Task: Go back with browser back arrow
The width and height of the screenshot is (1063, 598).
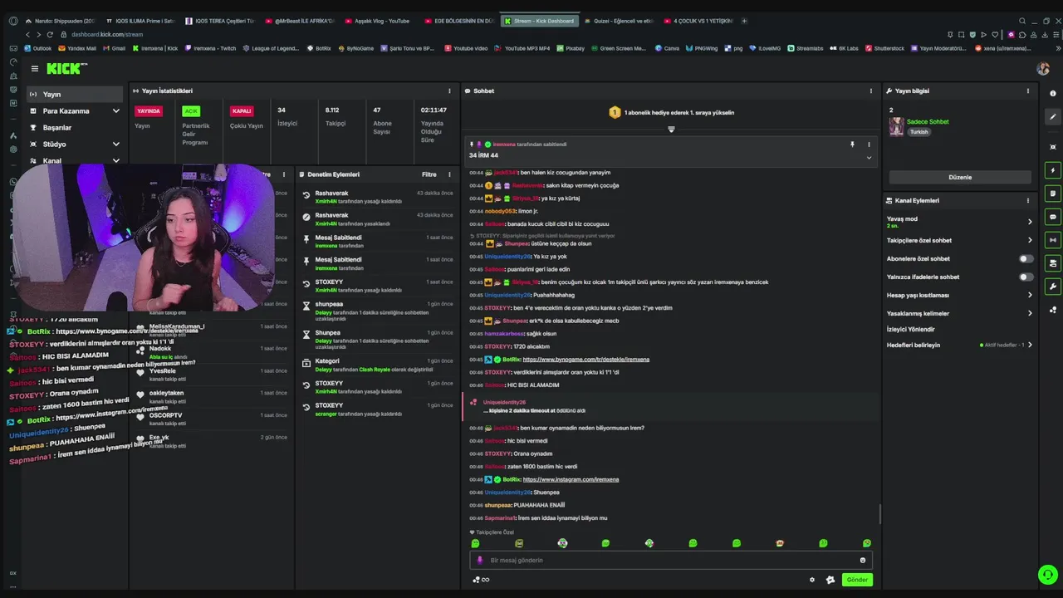Action: (27, 34)
